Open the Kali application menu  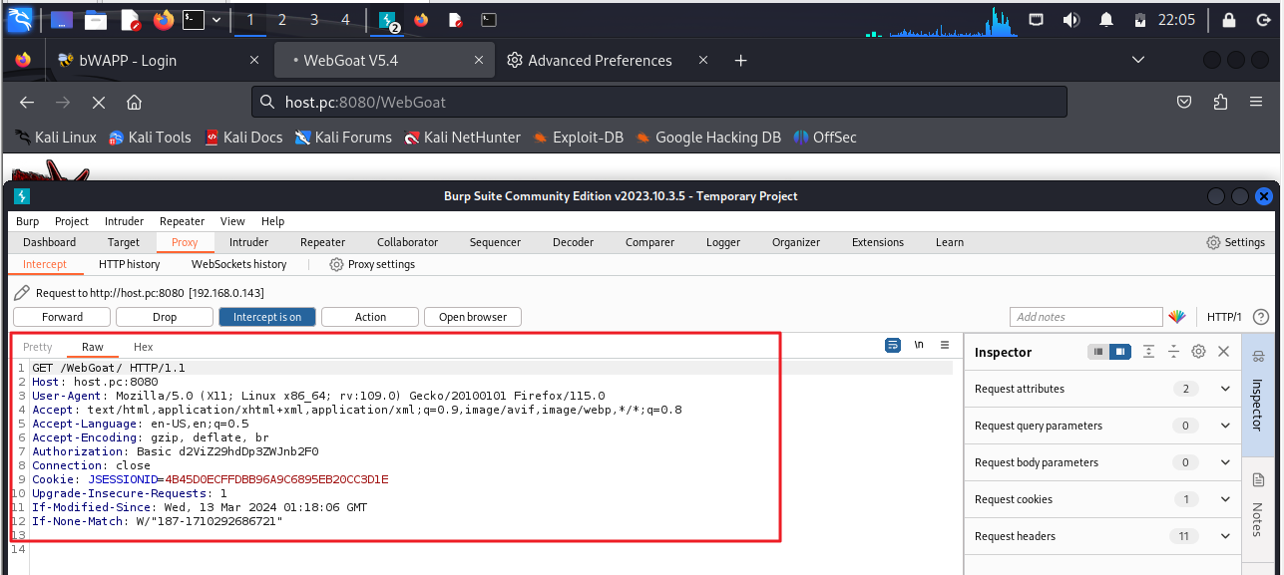(20, 19)
